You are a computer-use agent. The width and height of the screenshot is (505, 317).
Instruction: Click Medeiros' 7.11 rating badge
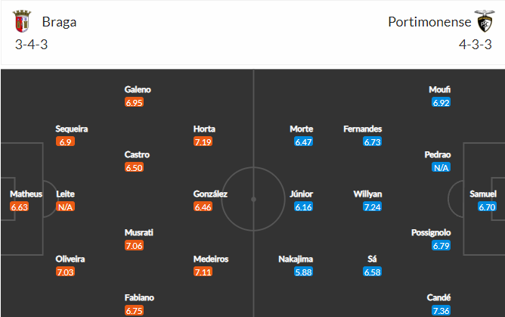[x=204, y=272]
